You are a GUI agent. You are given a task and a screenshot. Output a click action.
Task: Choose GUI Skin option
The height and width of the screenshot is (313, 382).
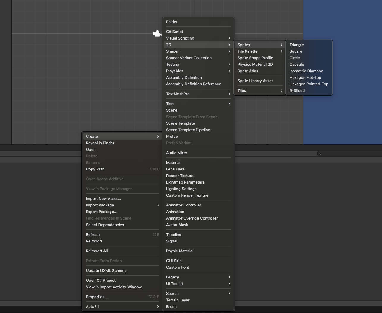point(198,261)
